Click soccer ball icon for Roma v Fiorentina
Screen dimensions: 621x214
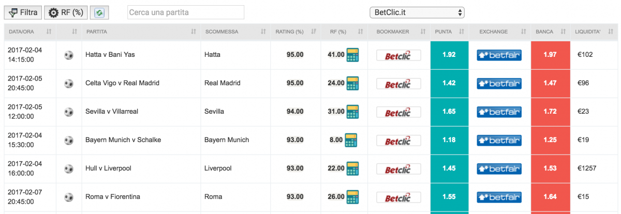click(69, 197)
